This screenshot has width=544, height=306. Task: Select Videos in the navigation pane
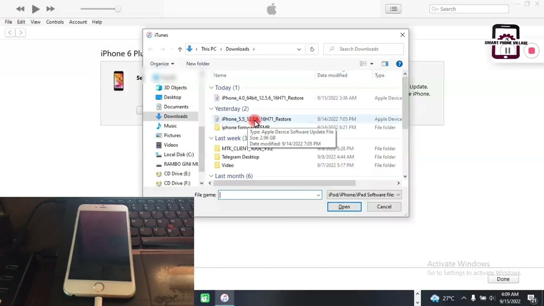171,145
